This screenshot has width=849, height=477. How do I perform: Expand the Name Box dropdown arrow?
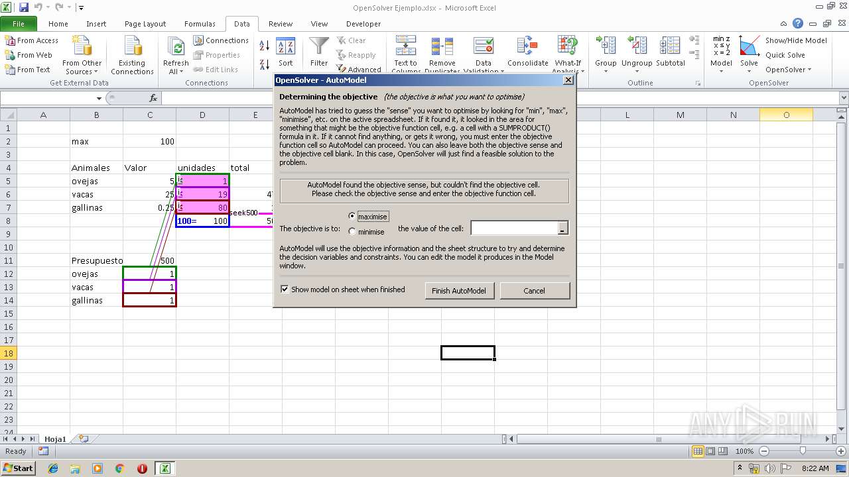[99, 98]
